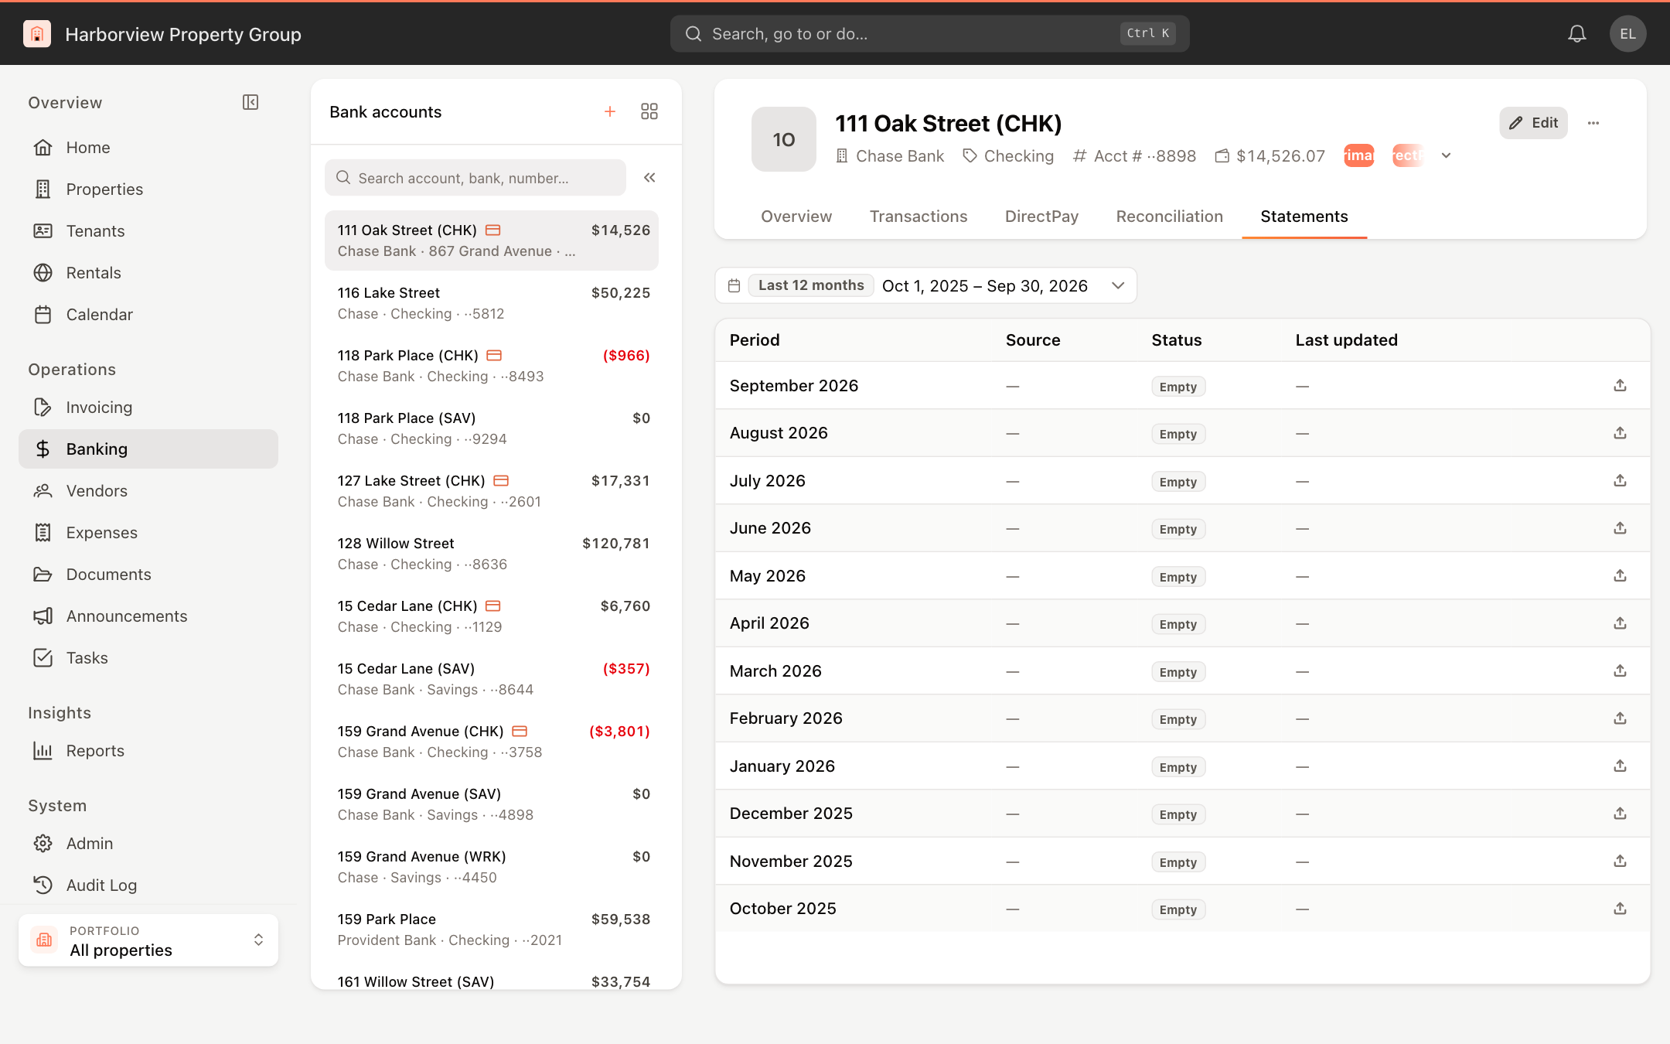Image resolution: width=1670 pixels, height=1044 pixels.
Task: Open Properties in the sidebar
Action: tap(148, 189)
